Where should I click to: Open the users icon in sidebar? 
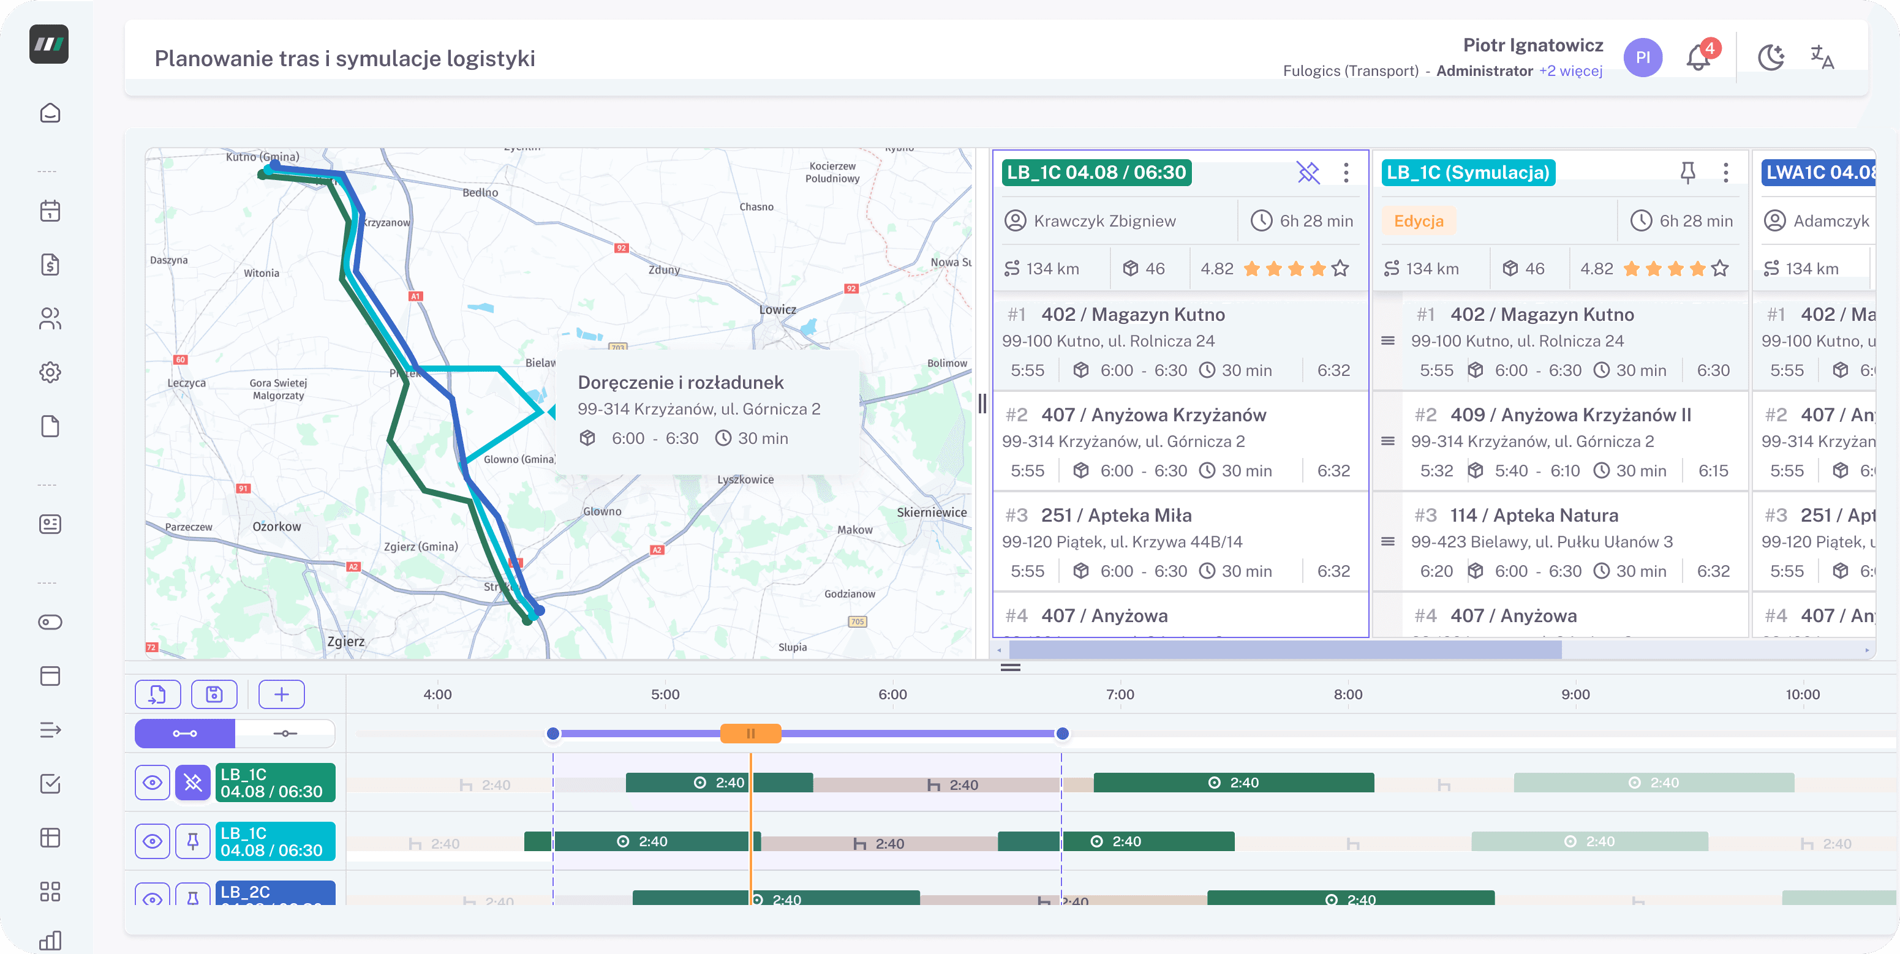(50, 318)
